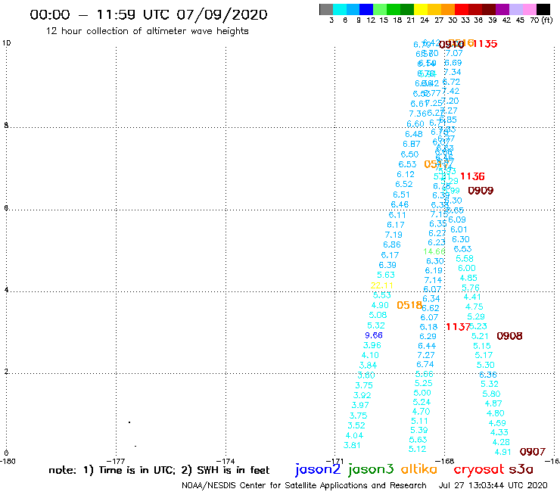
Task: Click the yellow 22.11 wave height value
Action: 382,285
